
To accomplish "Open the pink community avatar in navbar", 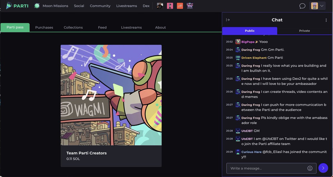I will (170, 6).
